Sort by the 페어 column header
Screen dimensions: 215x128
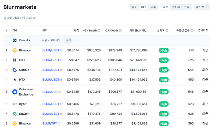tap(45, 30)
